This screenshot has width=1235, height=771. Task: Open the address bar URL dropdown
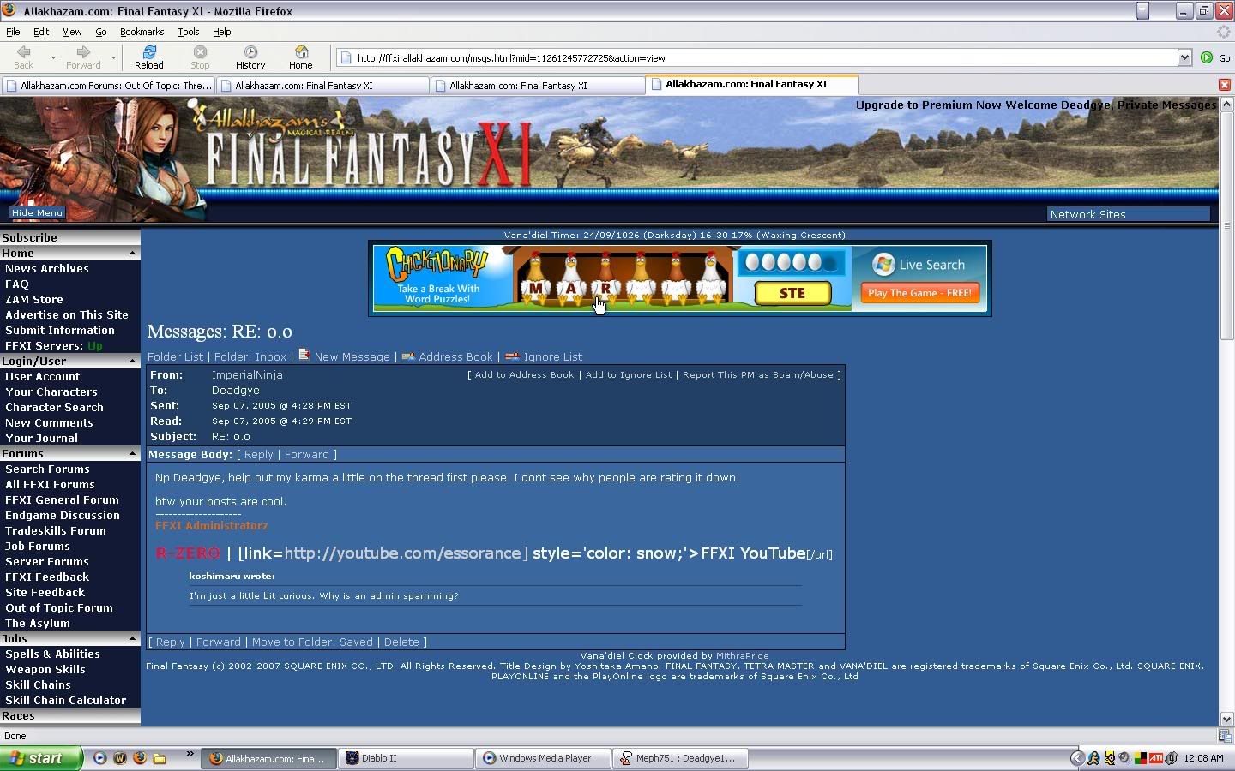point(1184,58)
